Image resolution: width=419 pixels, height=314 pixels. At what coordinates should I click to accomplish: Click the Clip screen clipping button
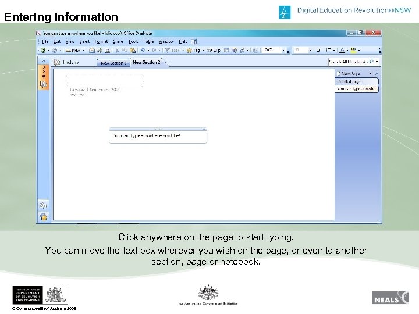click(x=214, y=50)
